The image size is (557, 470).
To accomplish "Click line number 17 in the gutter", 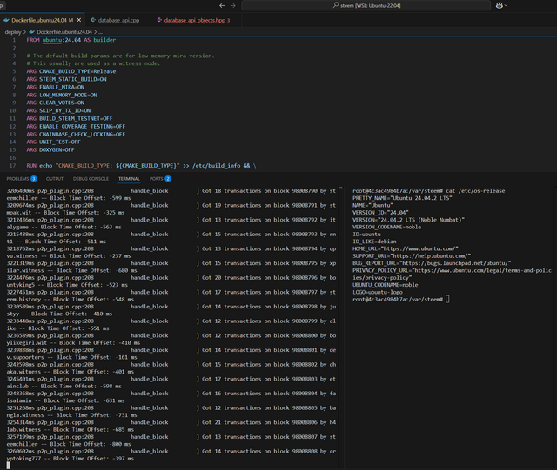I will coord(13,166).
